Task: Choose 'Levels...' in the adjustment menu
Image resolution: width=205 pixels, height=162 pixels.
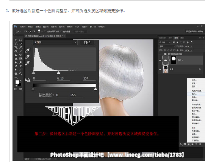Action: pos(194,94)
